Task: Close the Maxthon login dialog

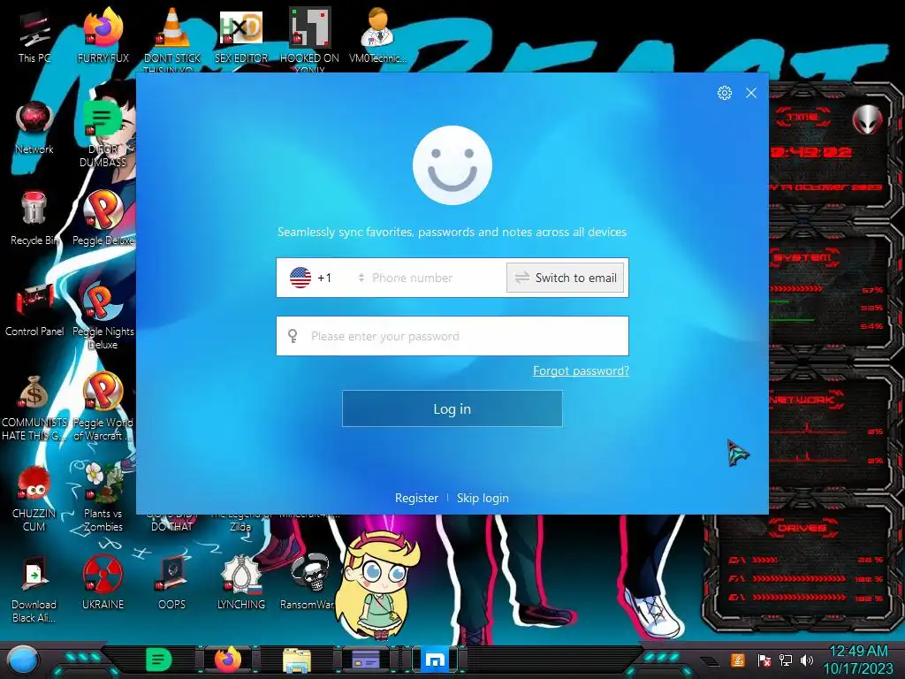Action: (x=751, y=93)
